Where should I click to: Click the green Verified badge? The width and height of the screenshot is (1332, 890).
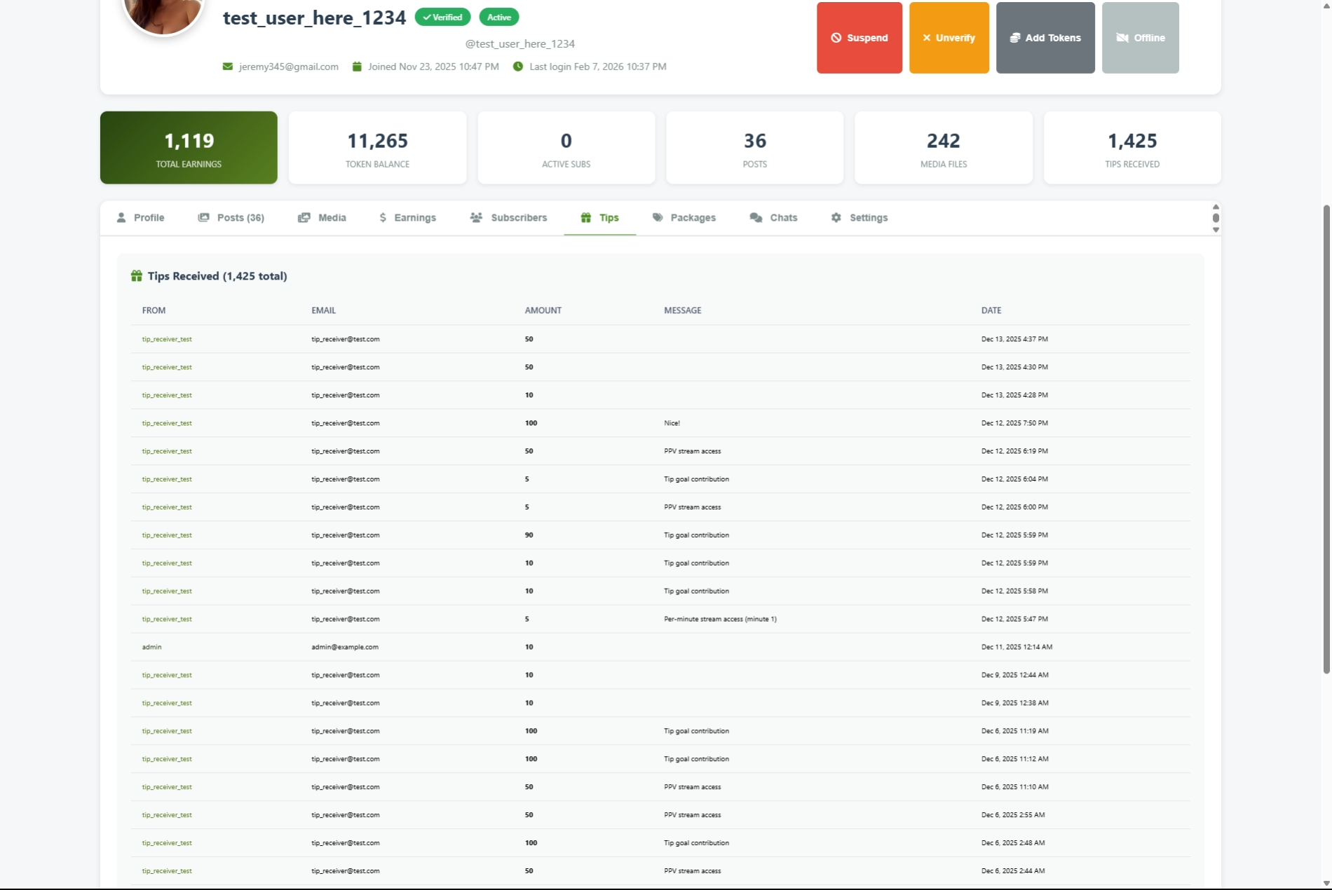click(x=442, y=18)
